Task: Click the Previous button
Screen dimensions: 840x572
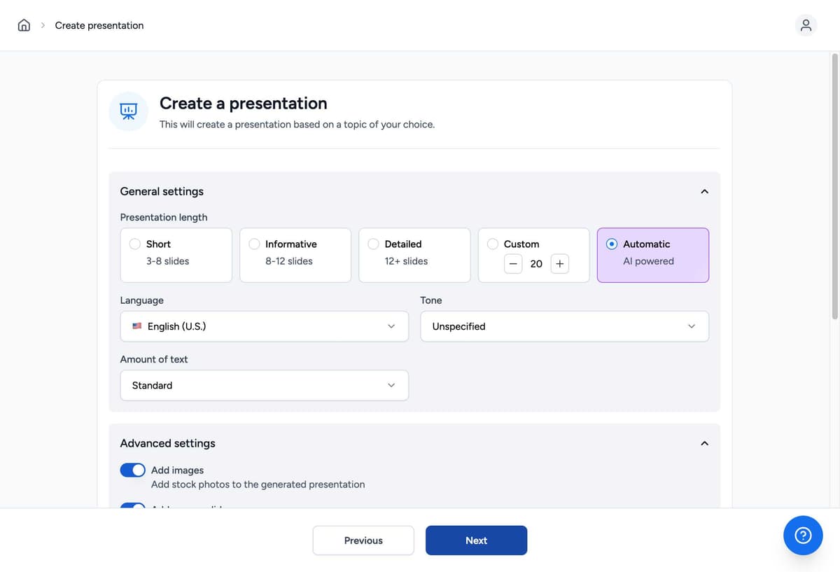Action: tap(363, 540)
